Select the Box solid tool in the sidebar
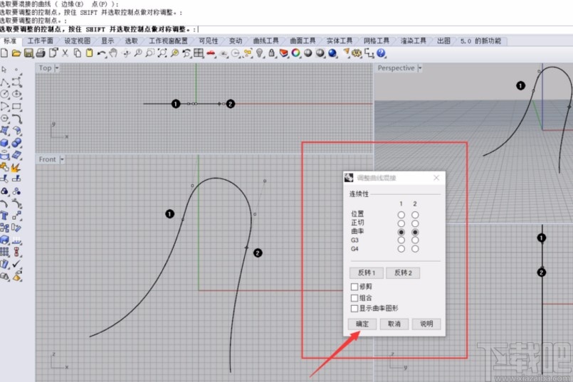 (x=4, y=143)
